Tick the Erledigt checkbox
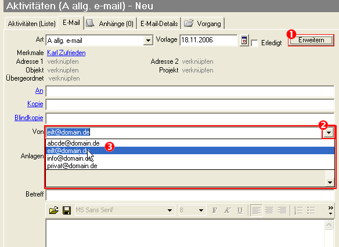This screenshot has height=247, width=339. coord(254,43)
